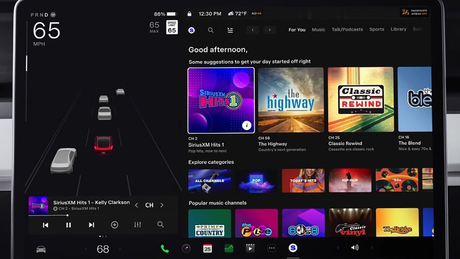Play The Highway channel tile
Screen dimensions: 460x259
291,100
